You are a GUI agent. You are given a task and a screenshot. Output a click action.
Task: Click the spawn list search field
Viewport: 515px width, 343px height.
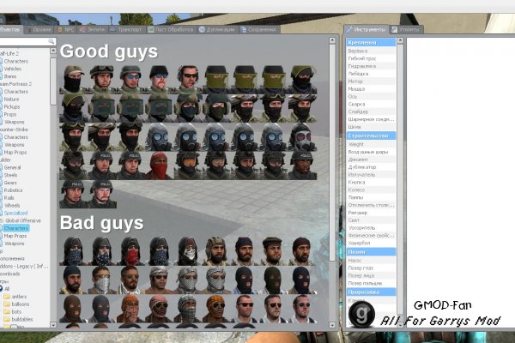point(27,41)
